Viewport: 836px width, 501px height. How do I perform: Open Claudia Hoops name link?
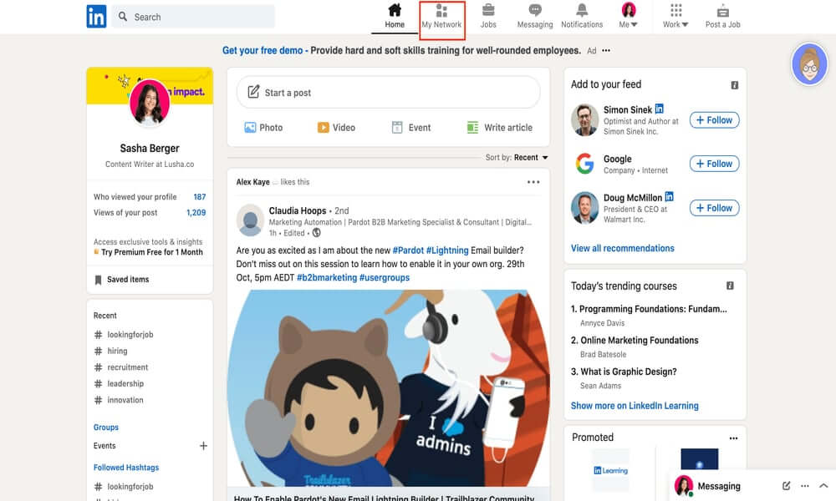coord(298,210)
